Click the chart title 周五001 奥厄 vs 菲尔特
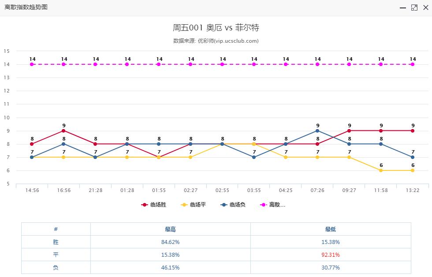This screenshot has width=432, height=277. (x=216, y=27)
